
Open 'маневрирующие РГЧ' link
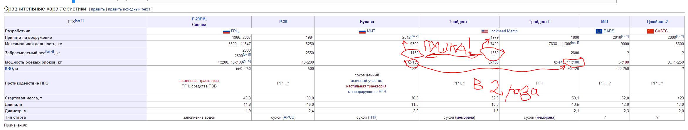[x=367, y=92]
